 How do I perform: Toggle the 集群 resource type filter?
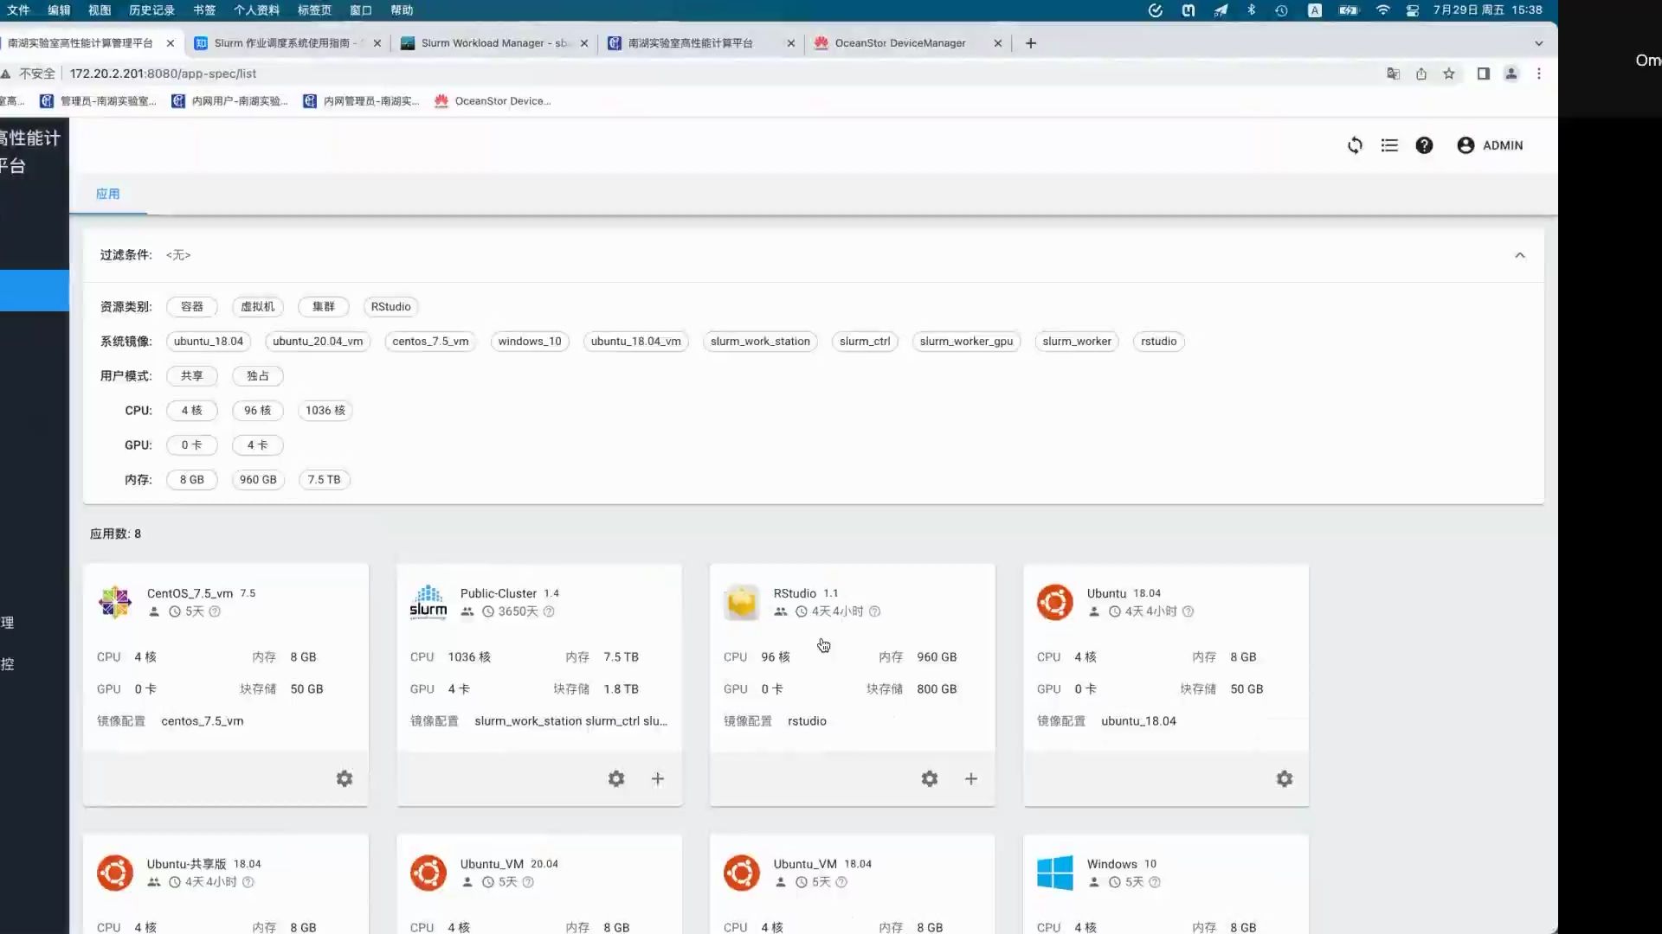tap(324, 306)
